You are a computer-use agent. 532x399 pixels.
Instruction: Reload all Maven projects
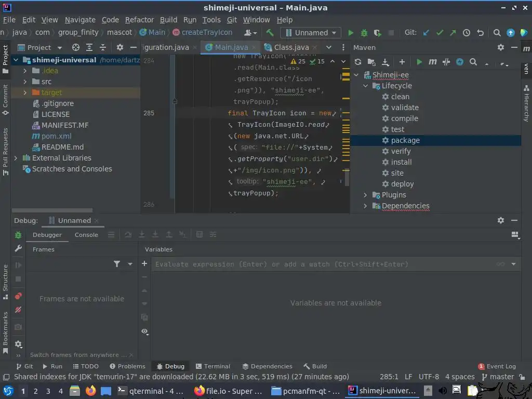[x=357, y=62]
